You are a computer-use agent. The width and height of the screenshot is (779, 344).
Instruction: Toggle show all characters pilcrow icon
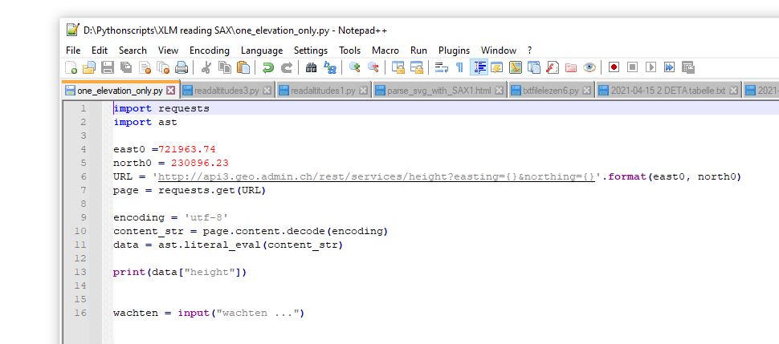pyautogui.click(x=459, y=68)
